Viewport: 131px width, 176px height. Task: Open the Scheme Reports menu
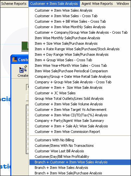coord(14,4)
